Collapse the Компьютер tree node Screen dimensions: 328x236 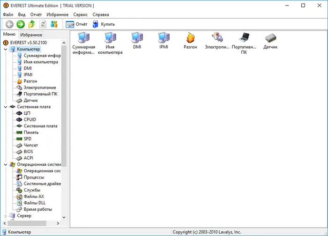click(x=6, y=49)
